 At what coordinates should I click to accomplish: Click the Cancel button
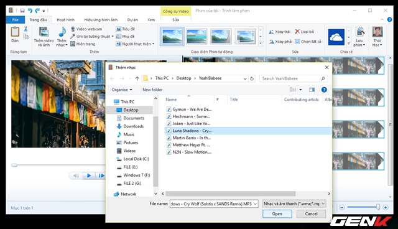(311, 214)
